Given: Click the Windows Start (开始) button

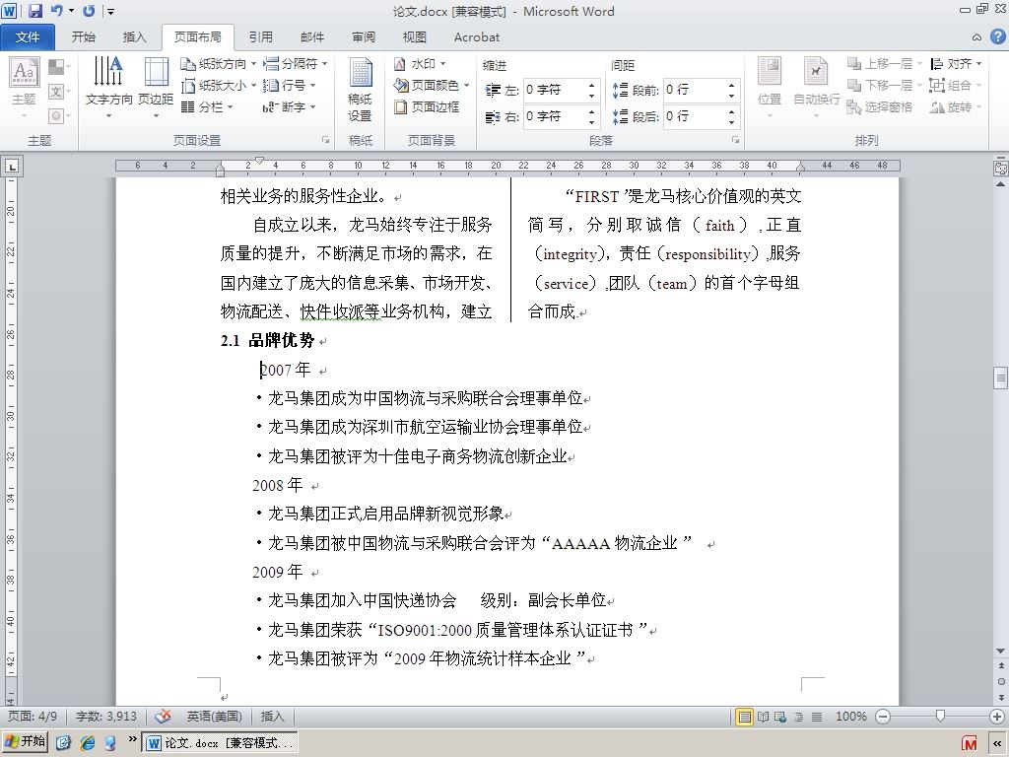Looking at the screenshot, I should point(25,741).
